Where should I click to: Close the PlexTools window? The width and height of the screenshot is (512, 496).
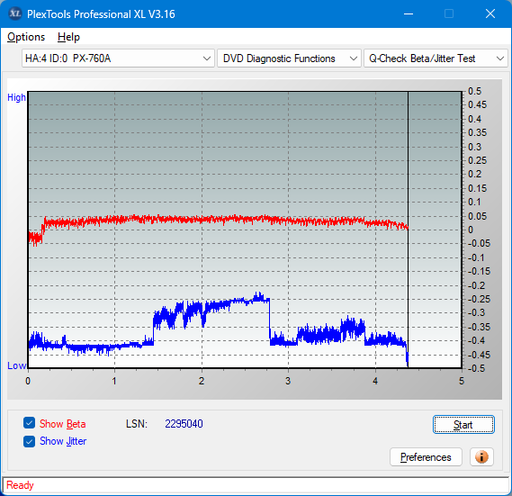(x=490, y=14)
